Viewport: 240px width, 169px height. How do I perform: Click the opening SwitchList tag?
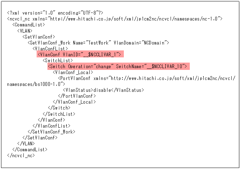point(58,61)
